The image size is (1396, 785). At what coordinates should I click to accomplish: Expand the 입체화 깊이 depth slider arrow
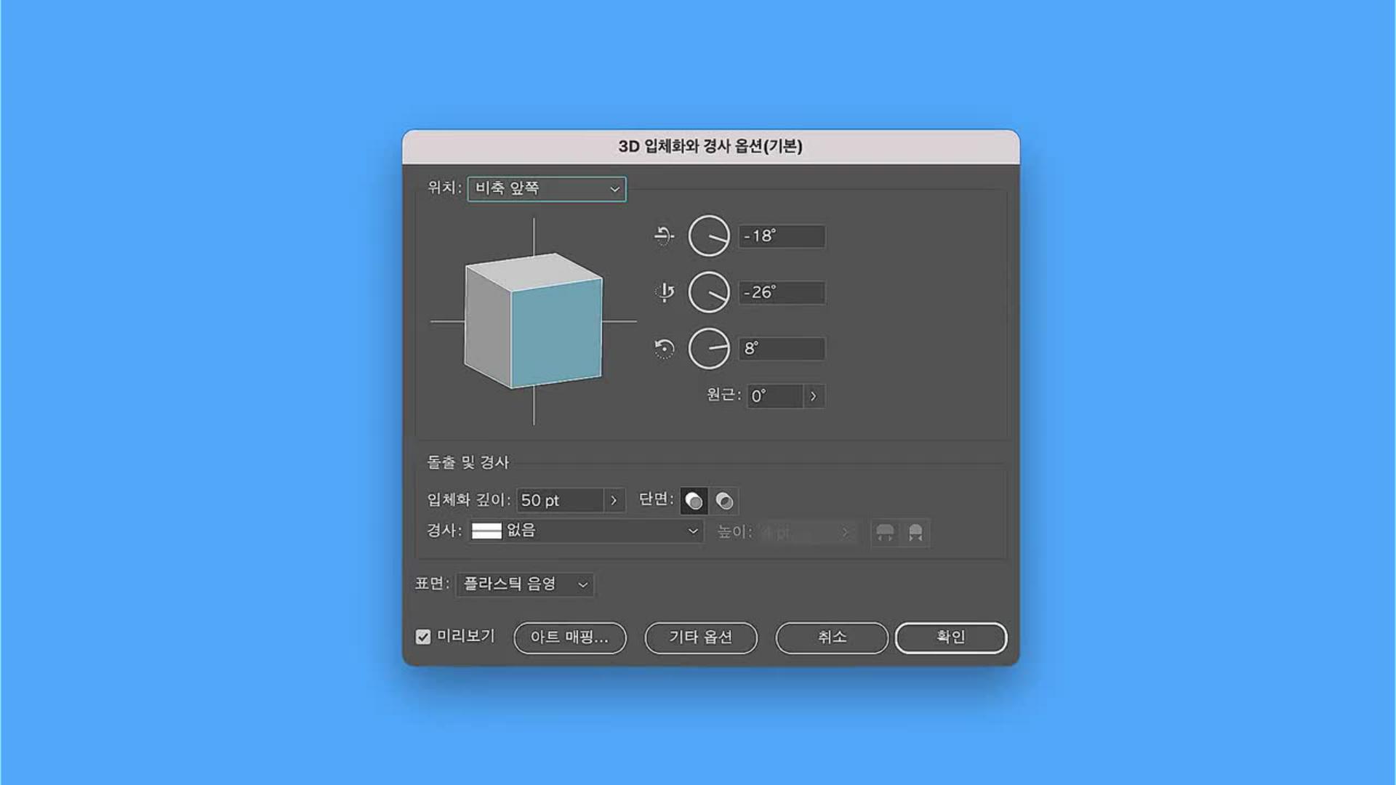pyautogui.click(x=614, y=501)
